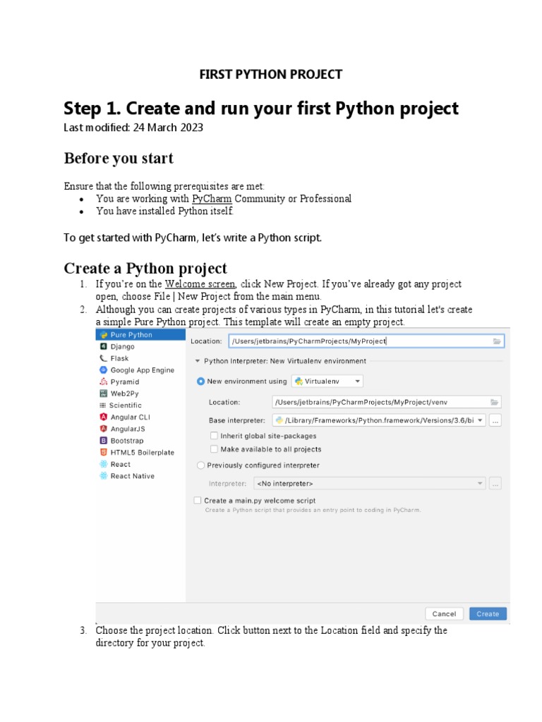542x722 pixels.
Task: Select React Native in project list
Action: point(132,476)
